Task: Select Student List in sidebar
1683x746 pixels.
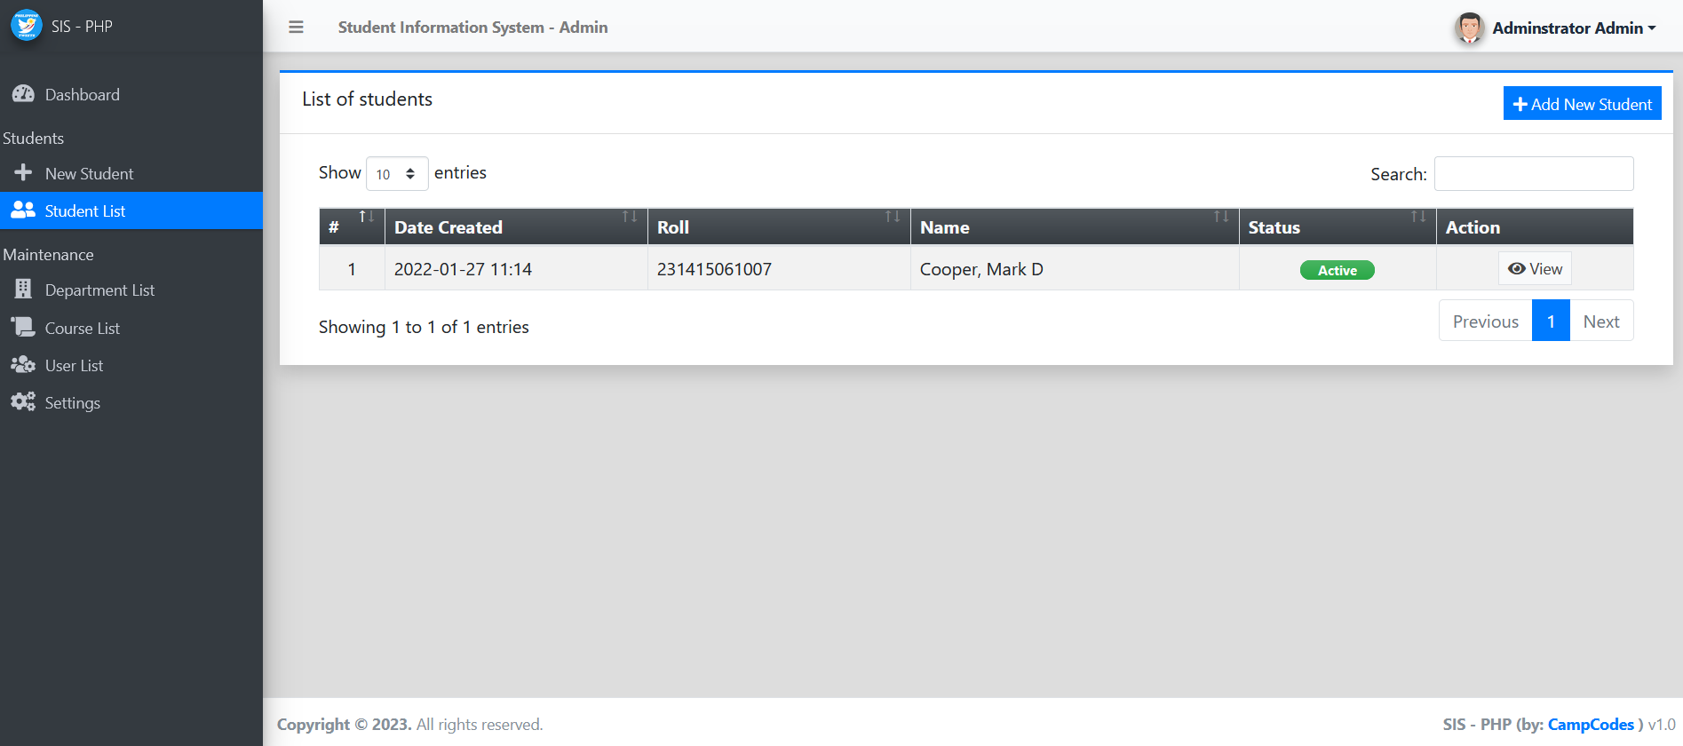Action: coord(131,210)
